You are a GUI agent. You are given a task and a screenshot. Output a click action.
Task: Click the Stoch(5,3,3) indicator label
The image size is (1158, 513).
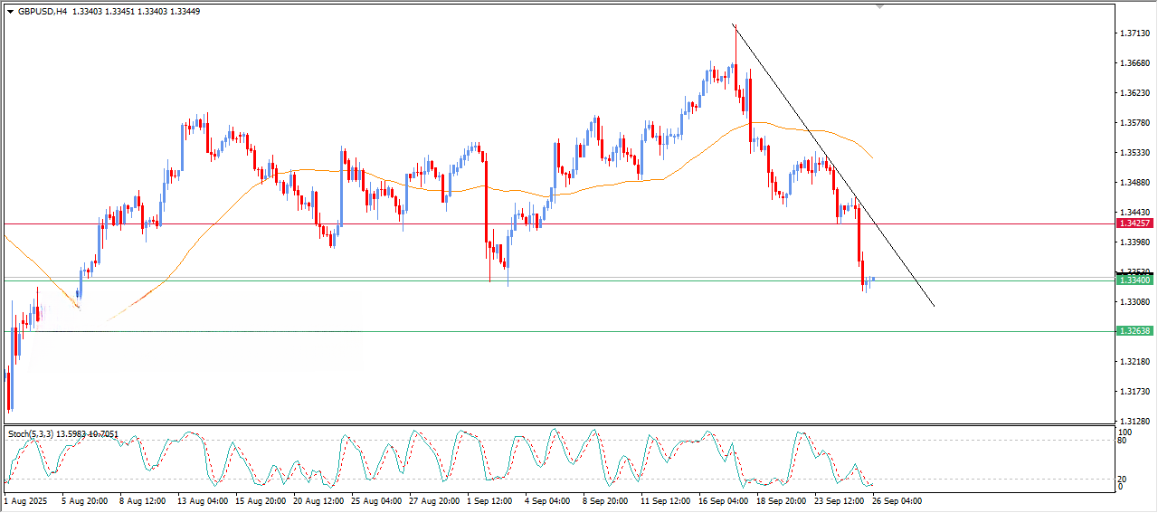(x=31, y=434)
